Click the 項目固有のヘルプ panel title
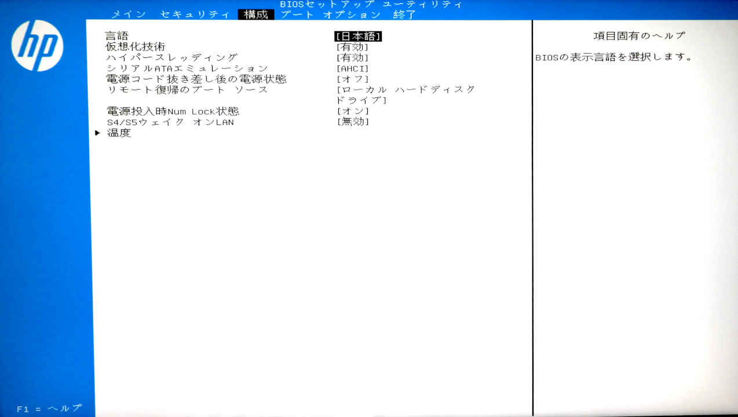The image size is (738, 417). coord(638,35)
